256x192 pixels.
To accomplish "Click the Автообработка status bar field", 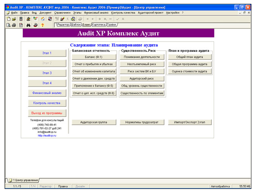I will (x=220, y=186).
